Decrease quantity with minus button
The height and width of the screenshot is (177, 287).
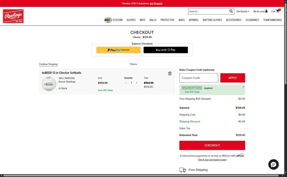click(126, 83)
